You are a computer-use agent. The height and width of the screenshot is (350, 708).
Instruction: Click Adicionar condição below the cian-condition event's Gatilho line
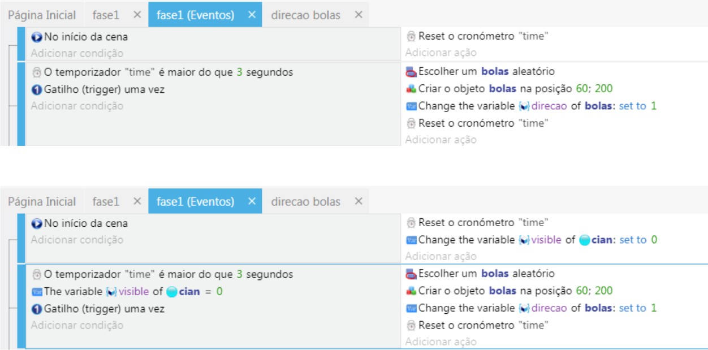point(77,325)
